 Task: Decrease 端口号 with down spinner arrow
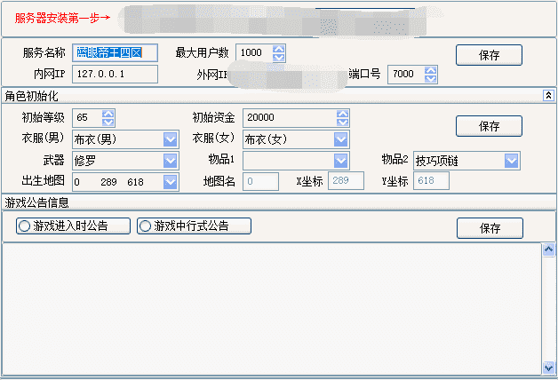431,78
